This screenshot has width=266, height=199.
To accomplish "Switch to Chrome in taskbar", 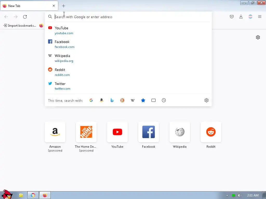I will [33, 195].
